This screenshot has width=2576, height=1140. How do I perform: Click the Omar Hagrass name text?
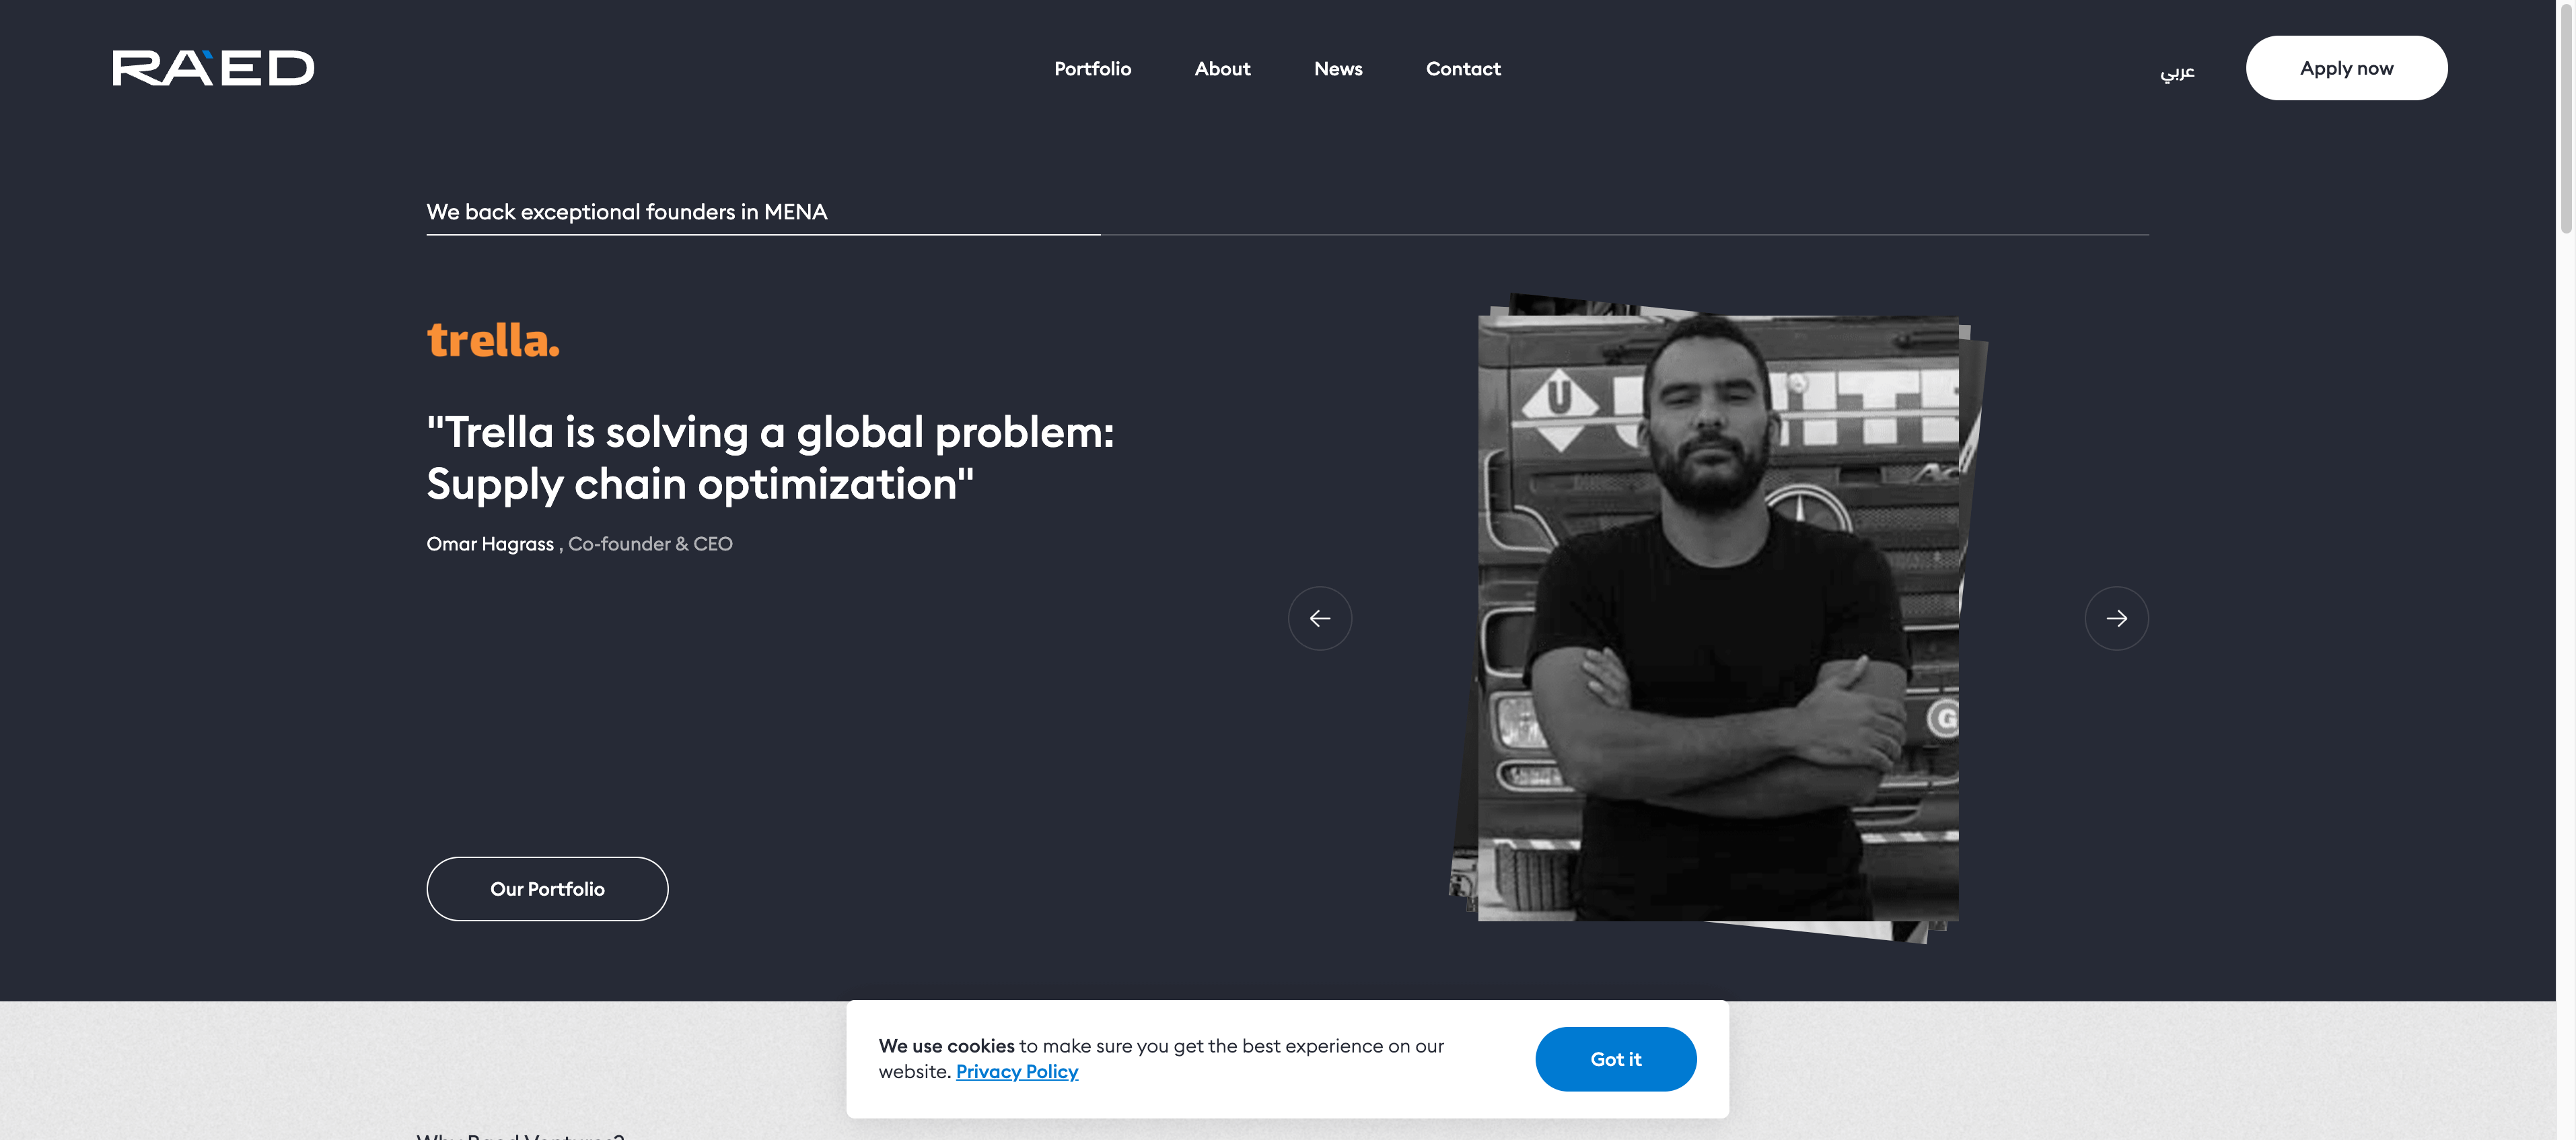pyautogui.click(x=490, y=544)
